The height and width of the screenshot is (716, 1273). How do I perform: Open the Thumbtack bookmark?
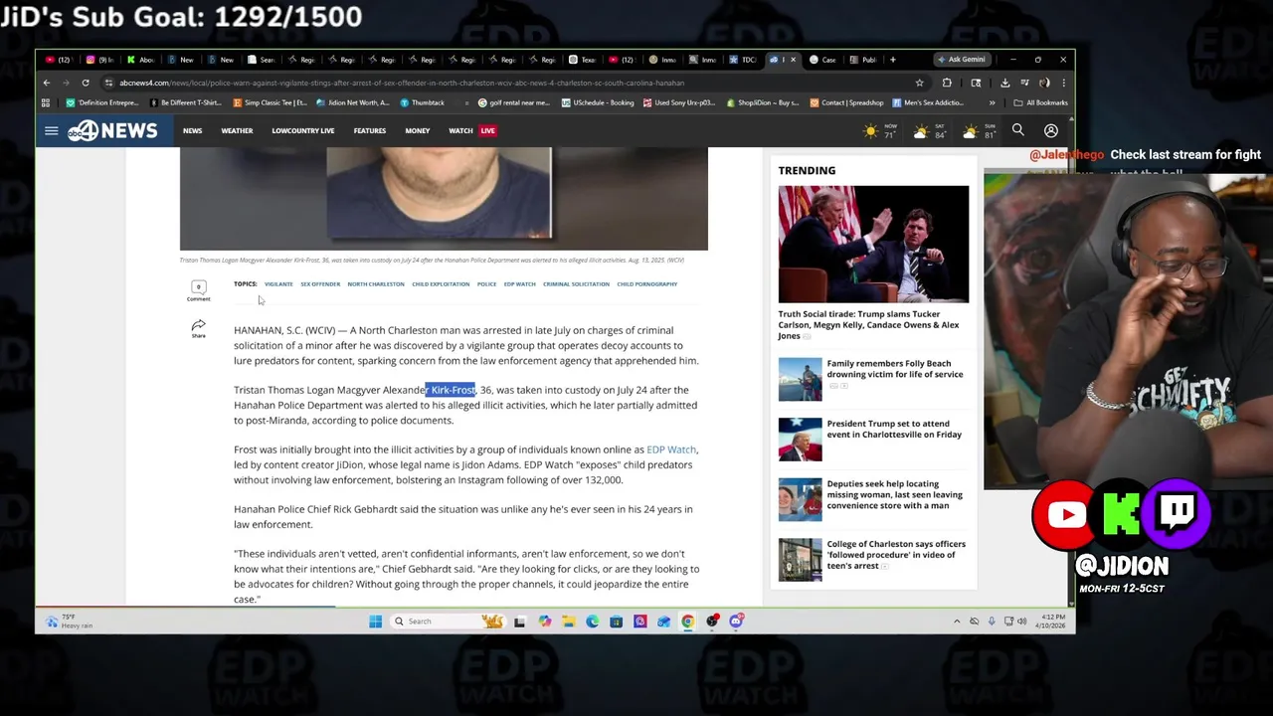click(x=422, y=102)
